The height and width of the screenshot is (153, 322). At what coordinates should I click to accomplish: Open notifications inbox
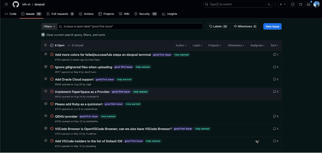pyautogui.click(x=309, y=4)
